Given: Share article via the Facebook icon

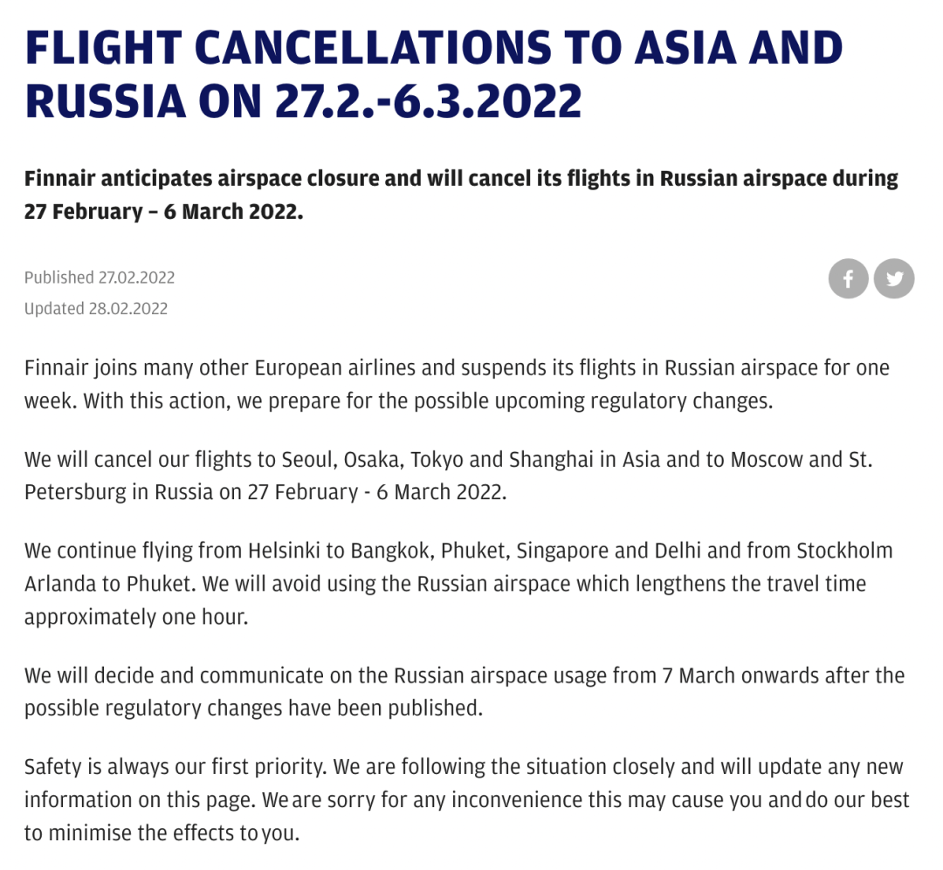Looking at the screenshot, I should point(848,279).
